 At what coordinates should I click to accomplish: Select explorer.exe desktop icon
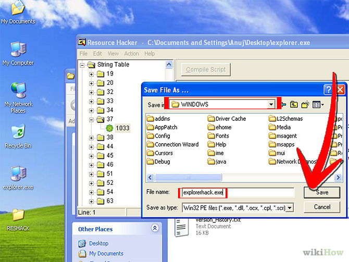tap(18, 178)
